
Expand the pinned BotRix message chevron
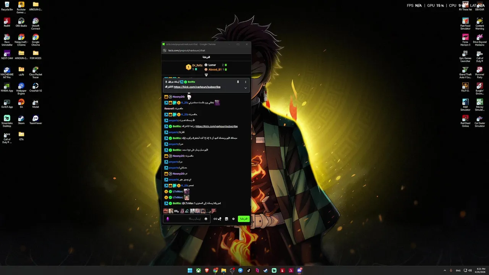pos(246,88)
